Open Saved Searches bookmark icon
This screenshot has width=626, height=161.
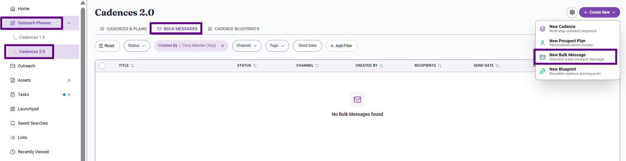(13, 123)
